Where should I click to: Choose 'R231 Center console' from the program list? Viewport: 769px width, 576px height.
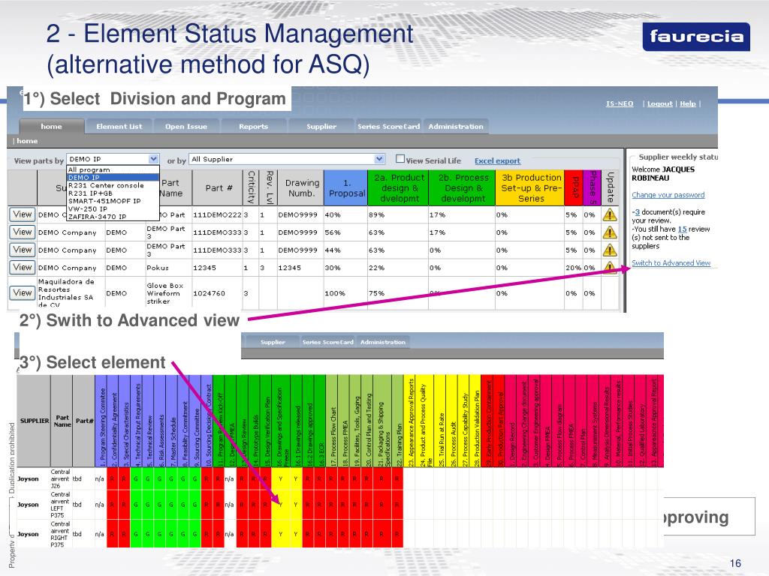[x=113, y=185]
